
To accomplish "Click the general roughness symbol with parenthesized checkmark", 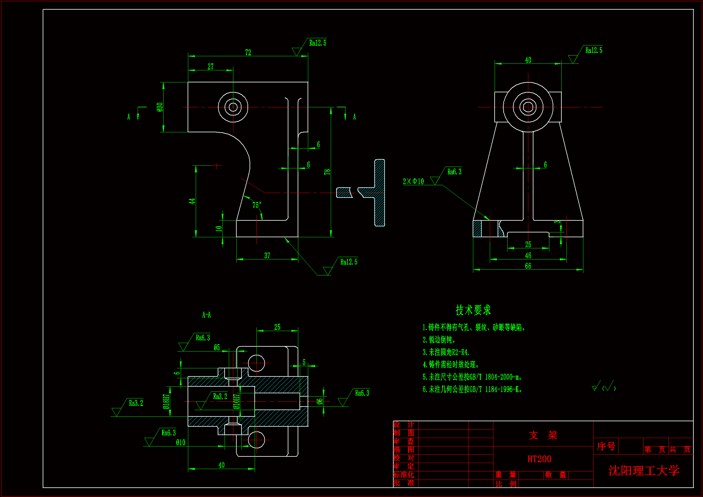I will click(x=603, y=387).
